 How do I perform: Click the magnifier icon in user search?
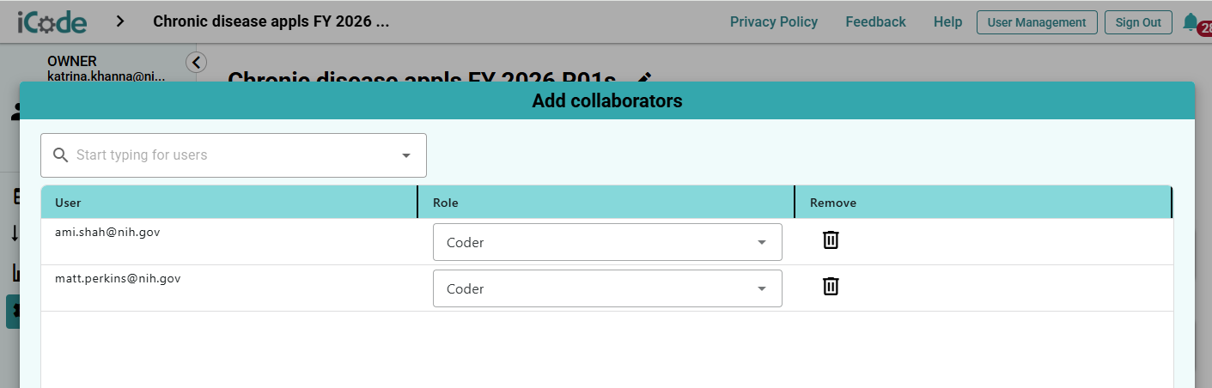coord(60,155)
